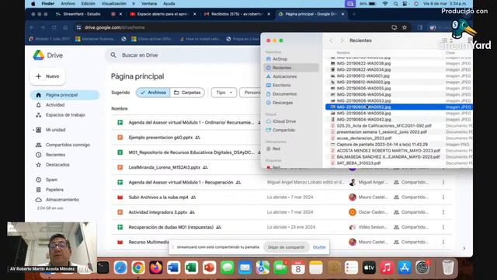Select the Archivos toggle chip
The image size is (497, 280).
[x=153, y=93]
